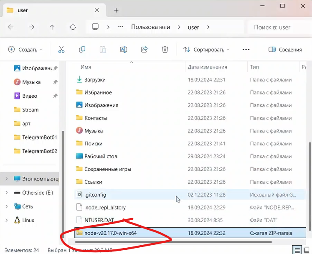Click the file list vertical scrollbar
This screenshot has height=254, width=312.
(x=309, y=167)
